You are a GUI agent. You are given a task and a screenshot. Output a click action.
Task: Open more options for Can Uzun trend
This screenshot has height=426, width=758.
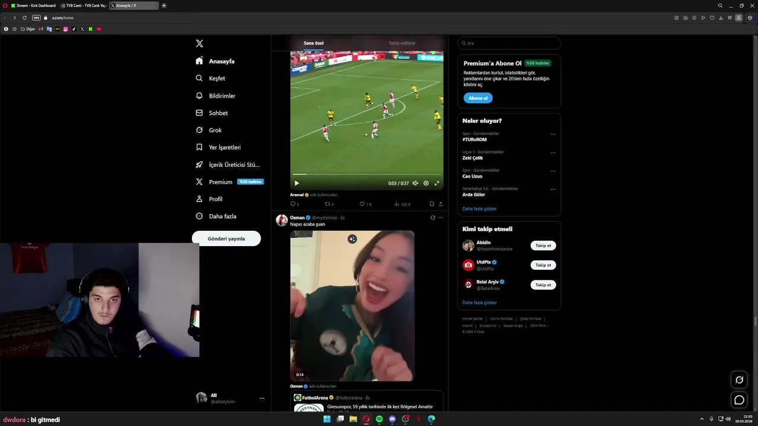553,171
